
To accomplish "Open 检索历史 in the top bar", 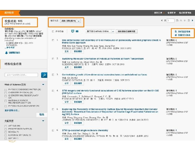I will click(171, 13).
